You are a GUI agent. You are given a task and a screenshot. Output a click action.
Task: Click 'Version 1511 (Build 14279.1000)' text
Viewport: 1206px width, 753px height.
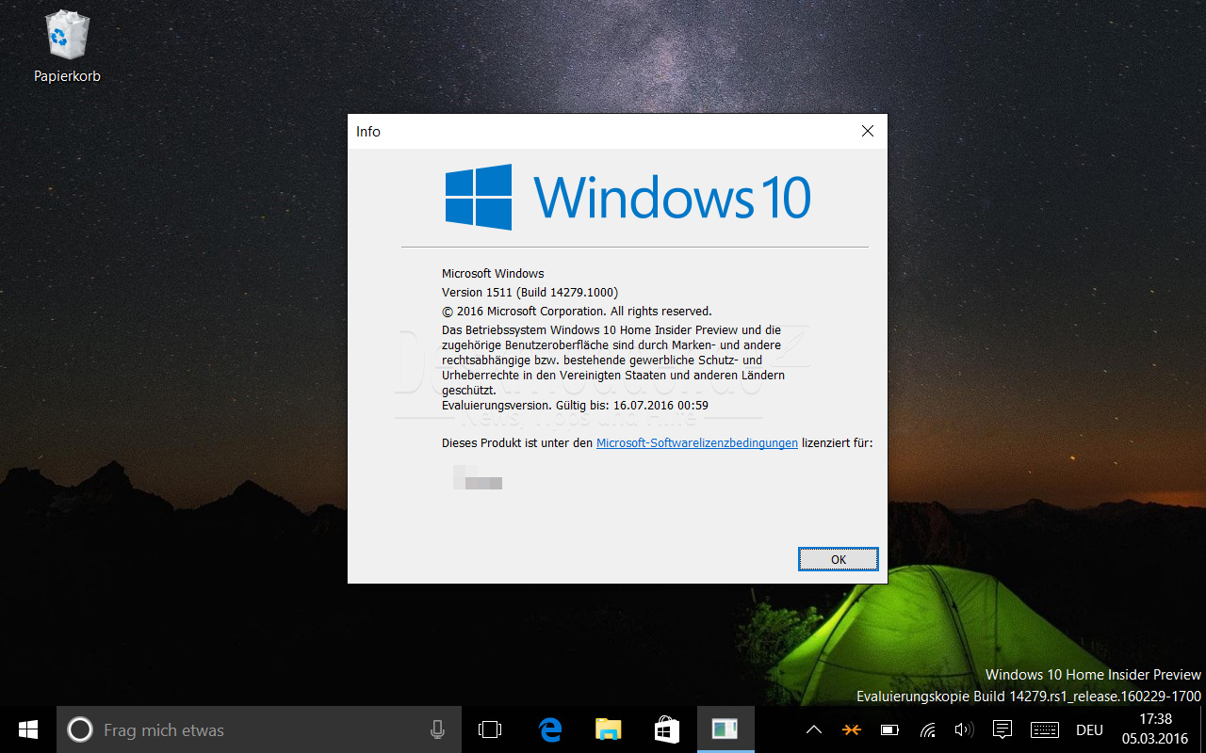[530, 292]
